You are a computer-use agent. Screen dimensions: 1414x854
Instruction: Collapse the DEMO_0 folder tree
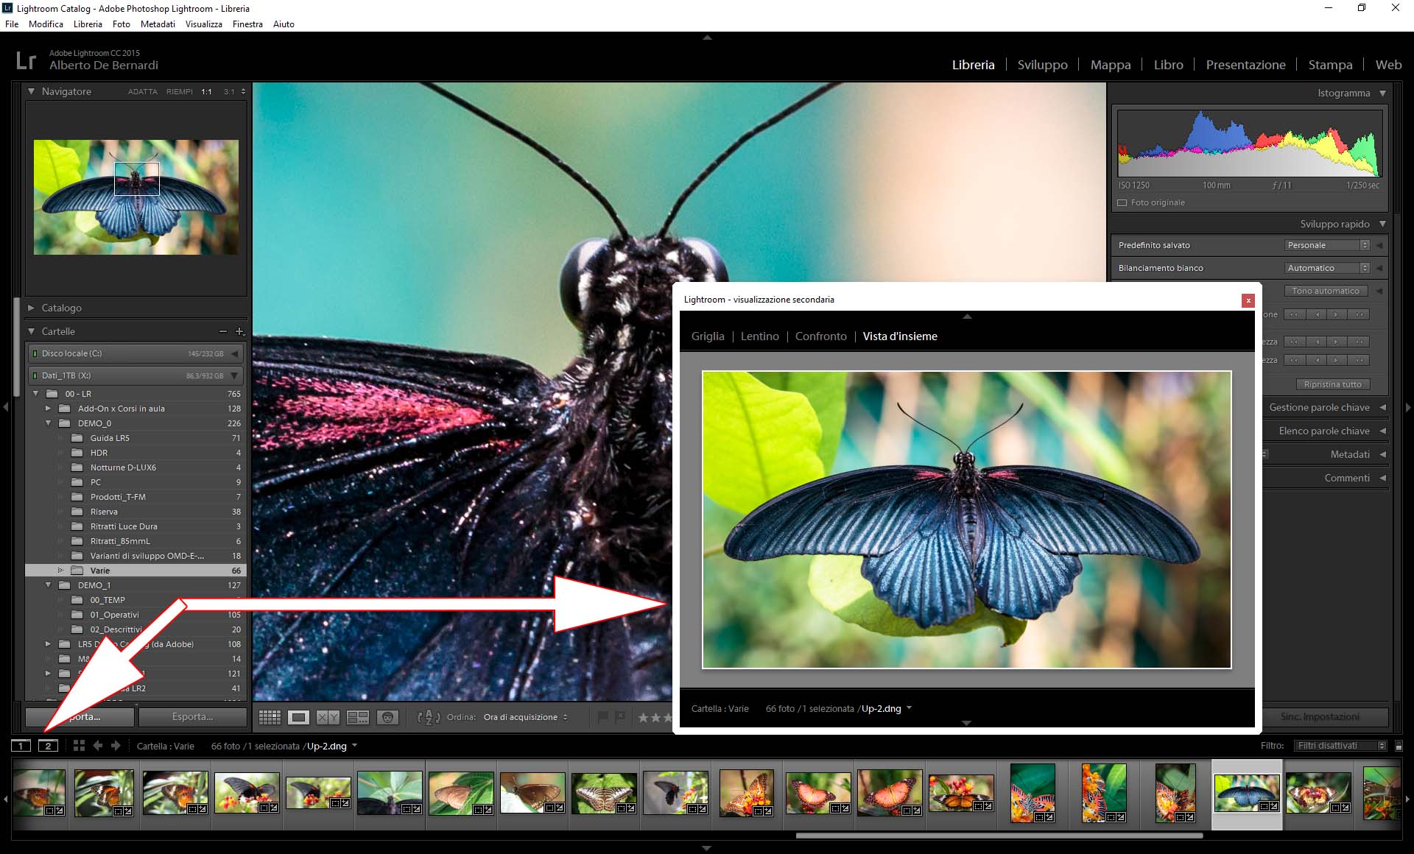[49, 423]
